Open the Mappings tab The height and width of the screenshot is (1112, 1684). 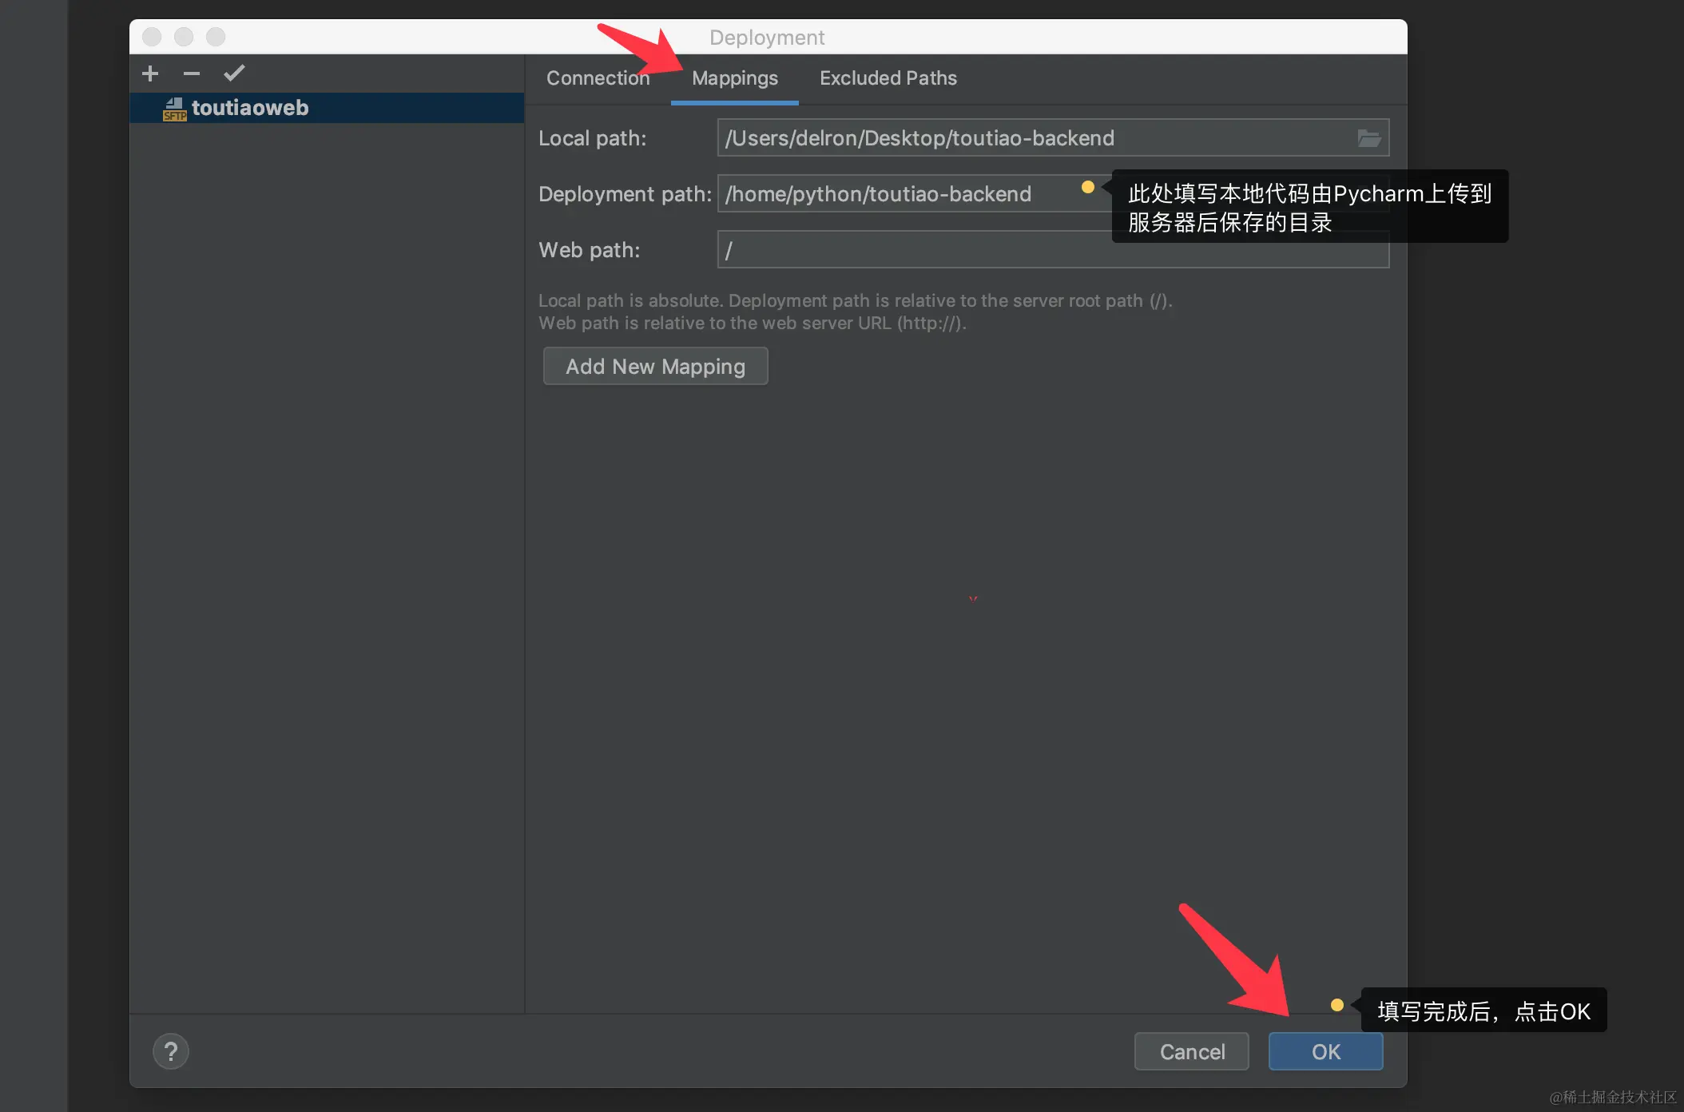point(734,78)
